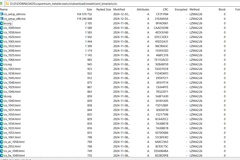Click the Edge icon beside cis_1032.html
Screen dimensions: 240x160
[x=2, y=46]
